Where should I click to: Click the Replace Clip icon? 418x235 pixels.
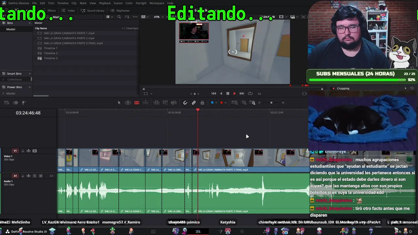(x=174, y=103)
